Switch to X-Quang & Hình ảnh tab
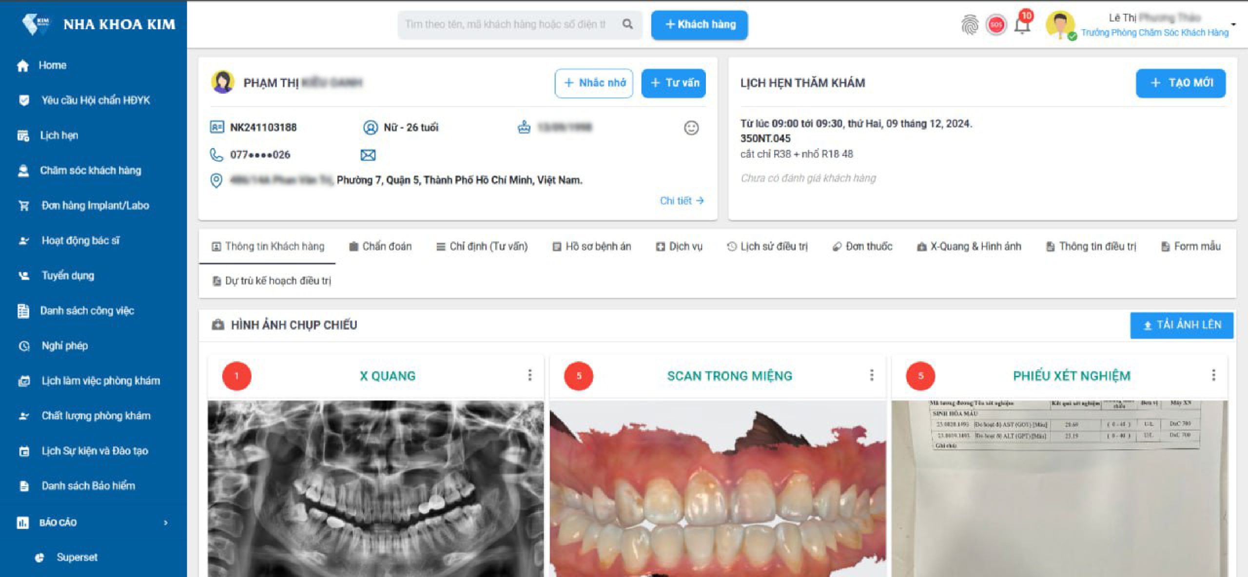Image resolution: width=1248 pixels, height=577 pixels. pyautogui.click(x=969, y=247)
